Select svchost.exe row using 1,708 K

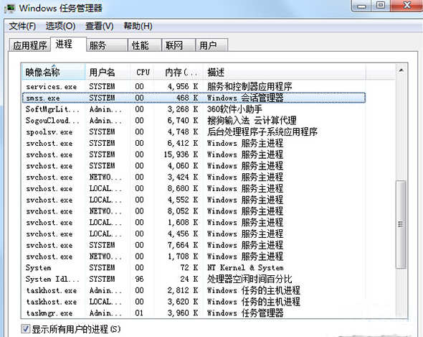[x=194, y=257]
